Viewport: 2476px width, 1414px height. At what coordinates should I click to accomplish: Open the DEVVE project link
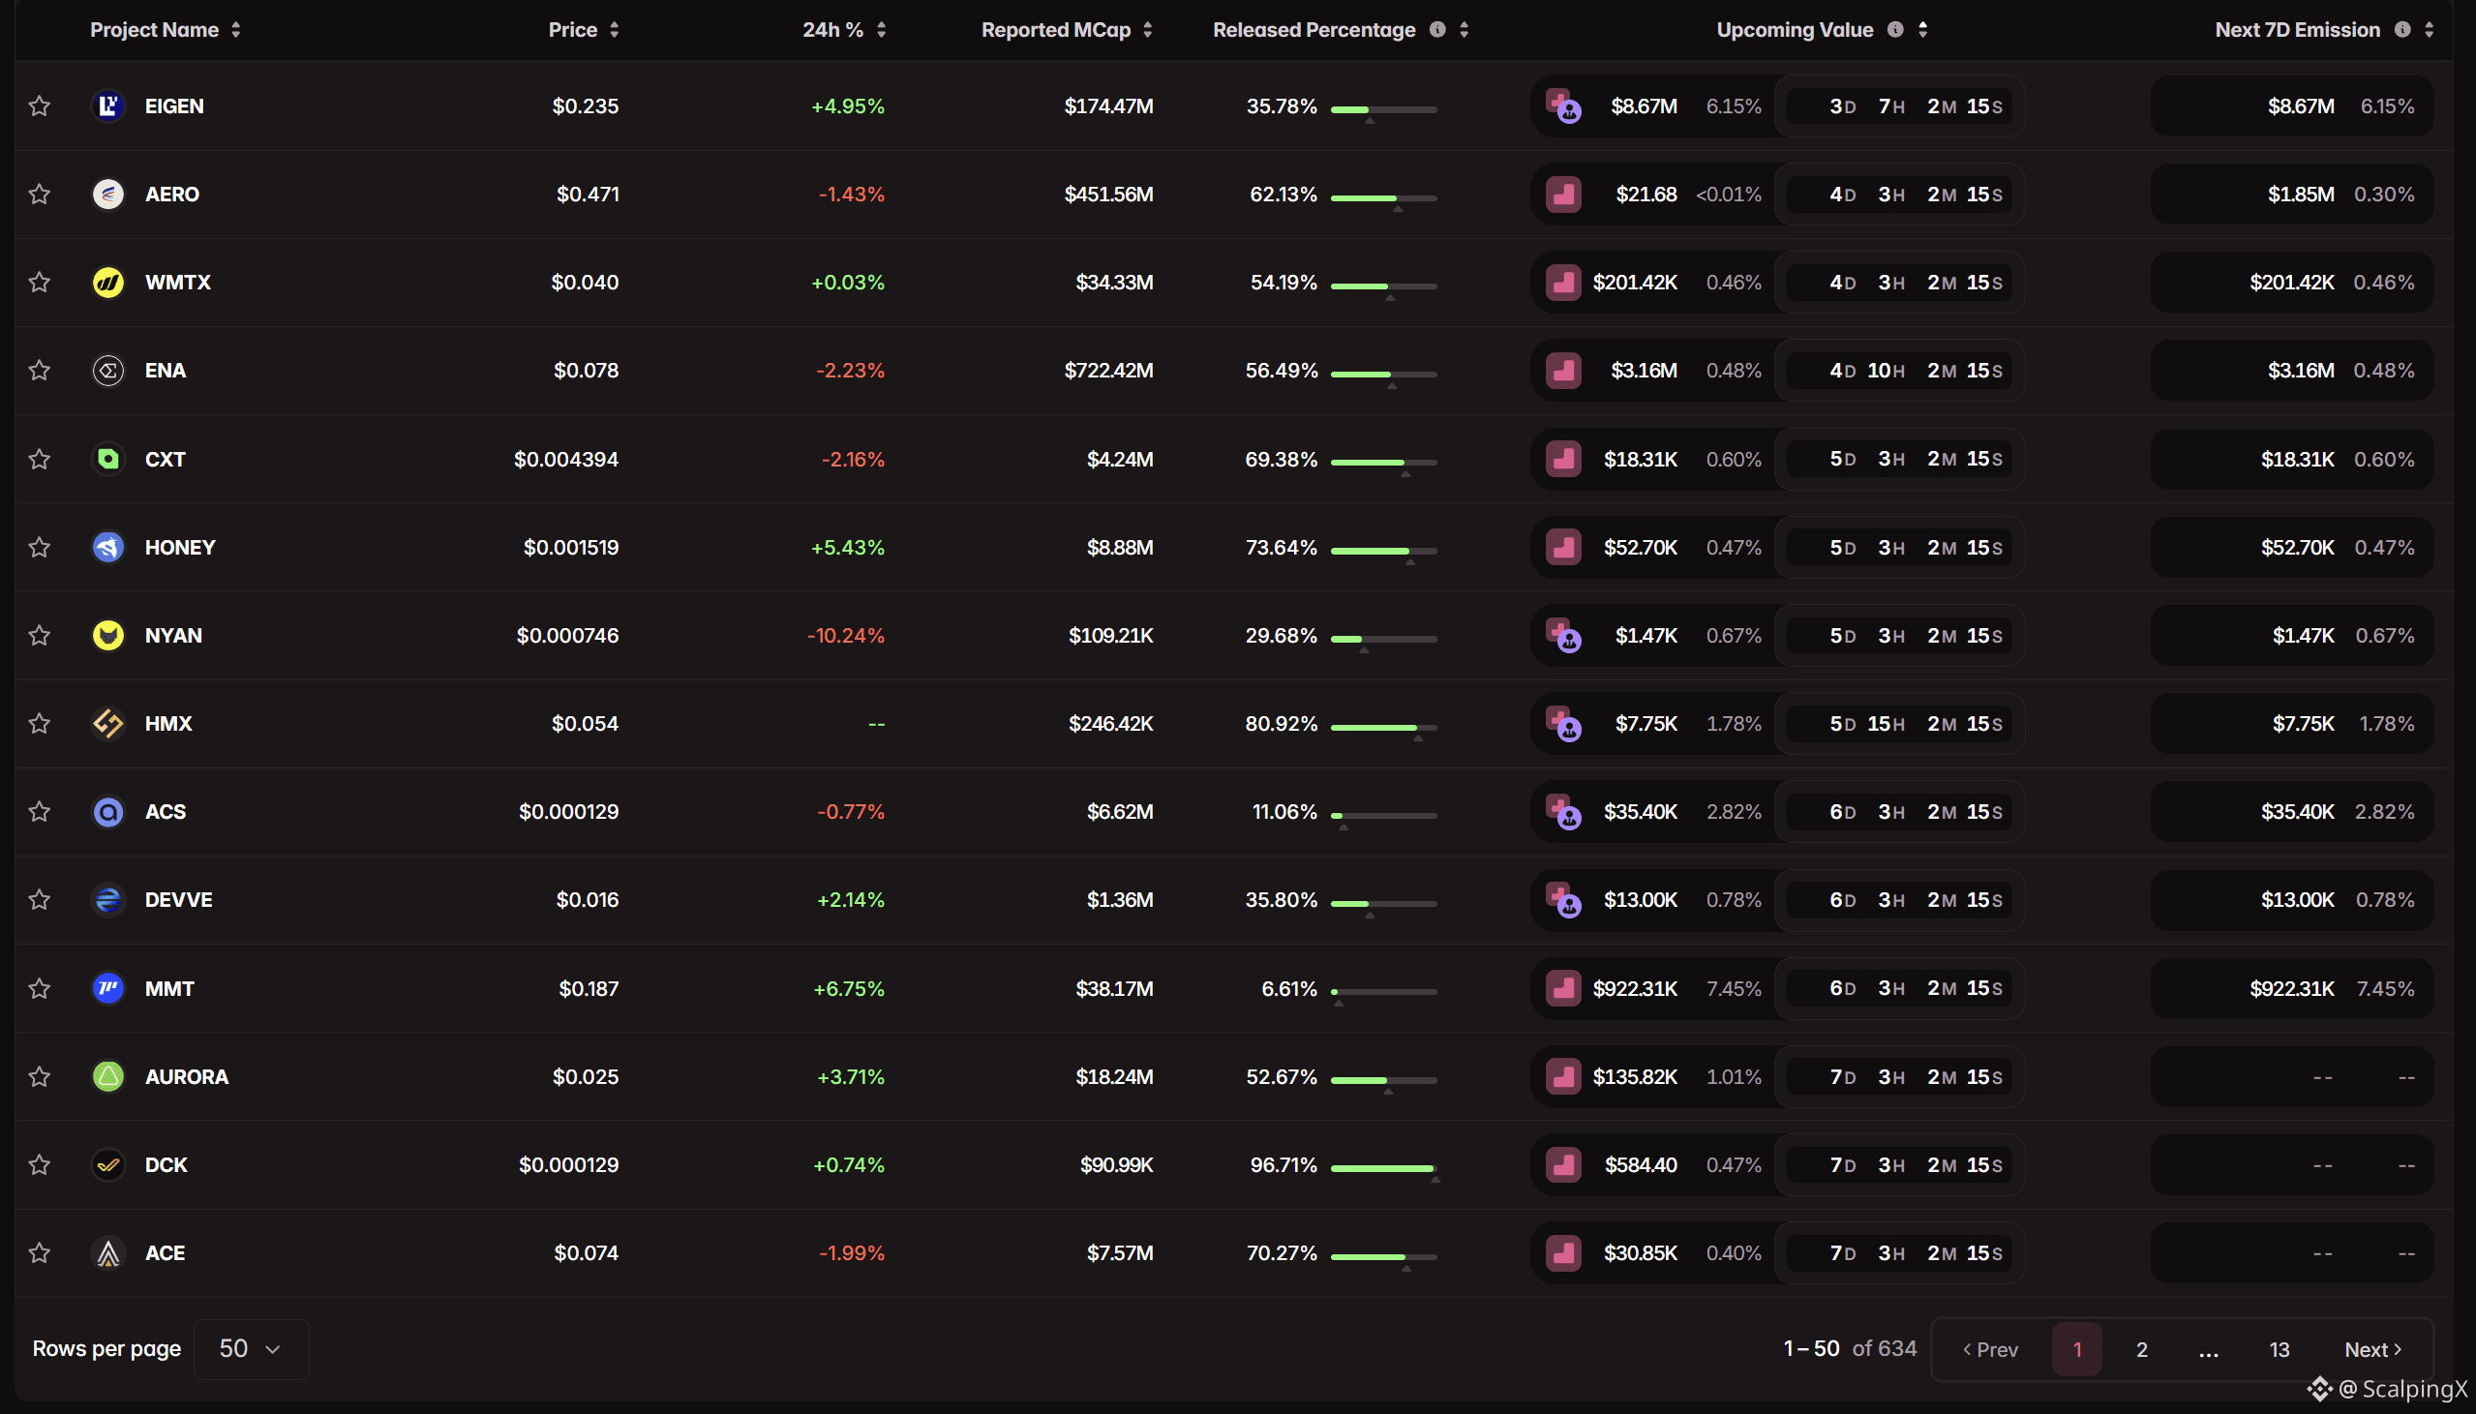[179, 899]
